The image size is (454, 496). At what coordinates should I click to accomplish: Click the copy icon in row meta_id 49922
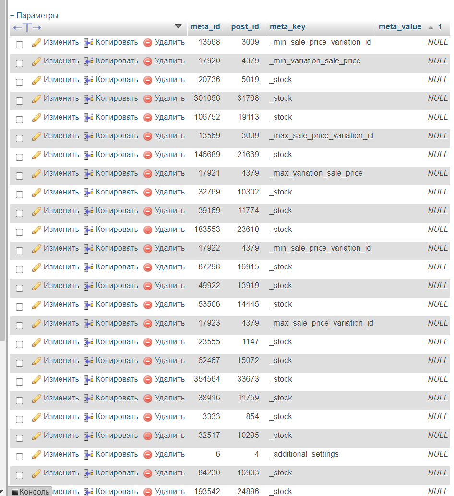89,286
